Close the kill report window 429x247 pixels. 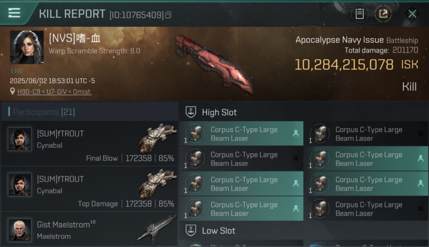click(412, 14)
